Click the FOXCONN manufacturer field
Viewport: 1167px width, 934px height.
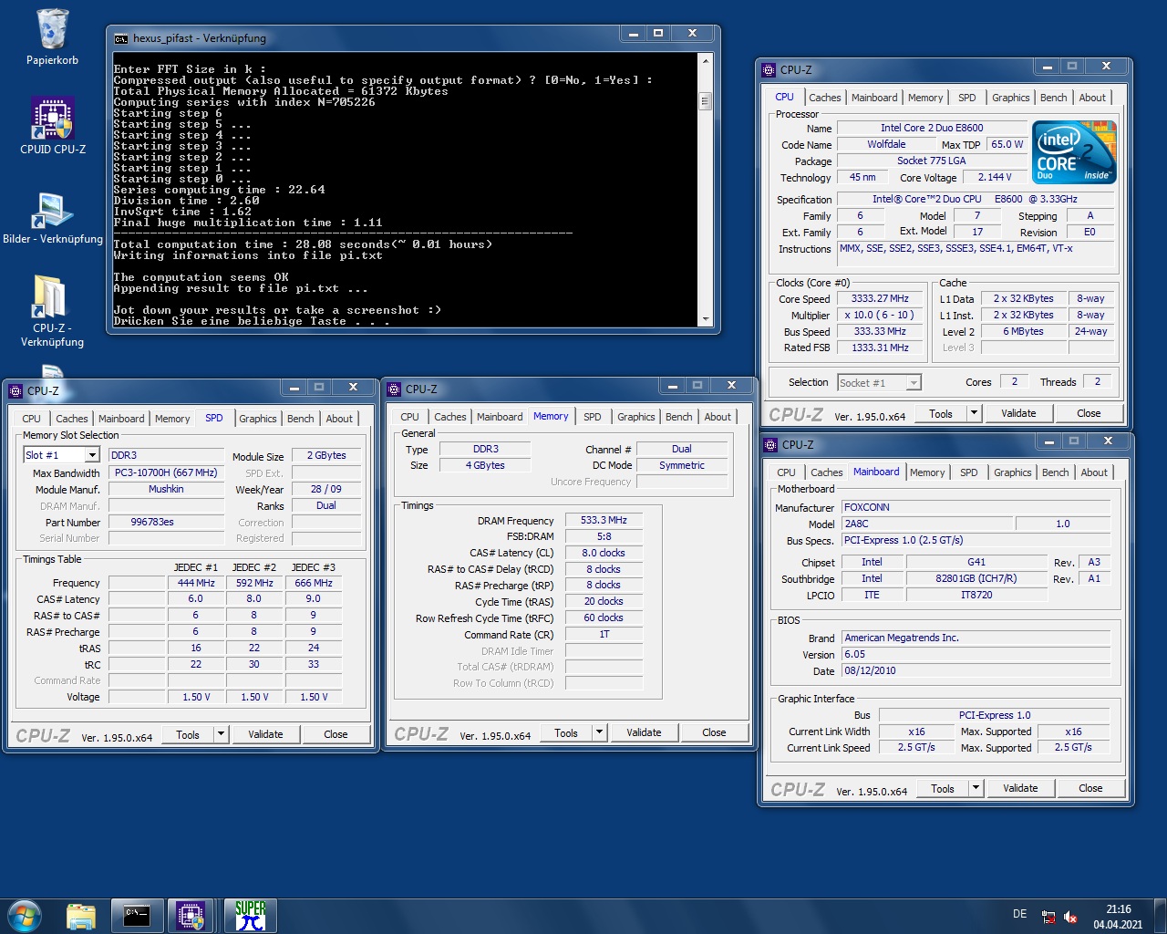pos(976,507)
